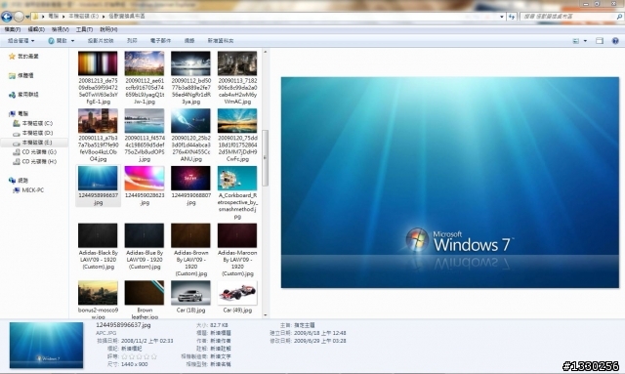Open the 工具(T) menu
Image resolution: width=625 pixels, height=374 pixels.
(84, 29)
